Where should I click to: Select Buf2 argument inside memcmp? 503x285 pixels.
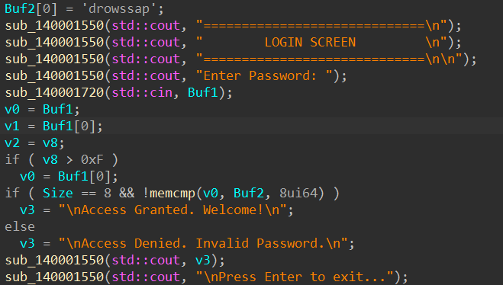click(x=249, y=193)
